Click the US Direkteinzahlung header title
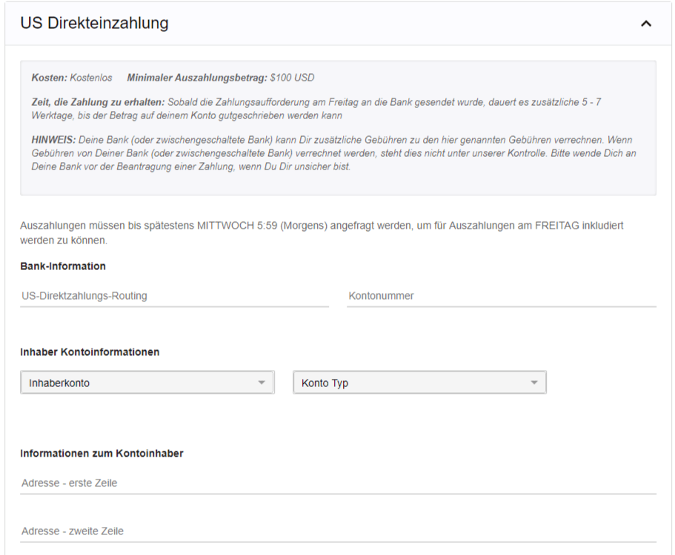The image size is (675, 555). [x=94, y=24]
